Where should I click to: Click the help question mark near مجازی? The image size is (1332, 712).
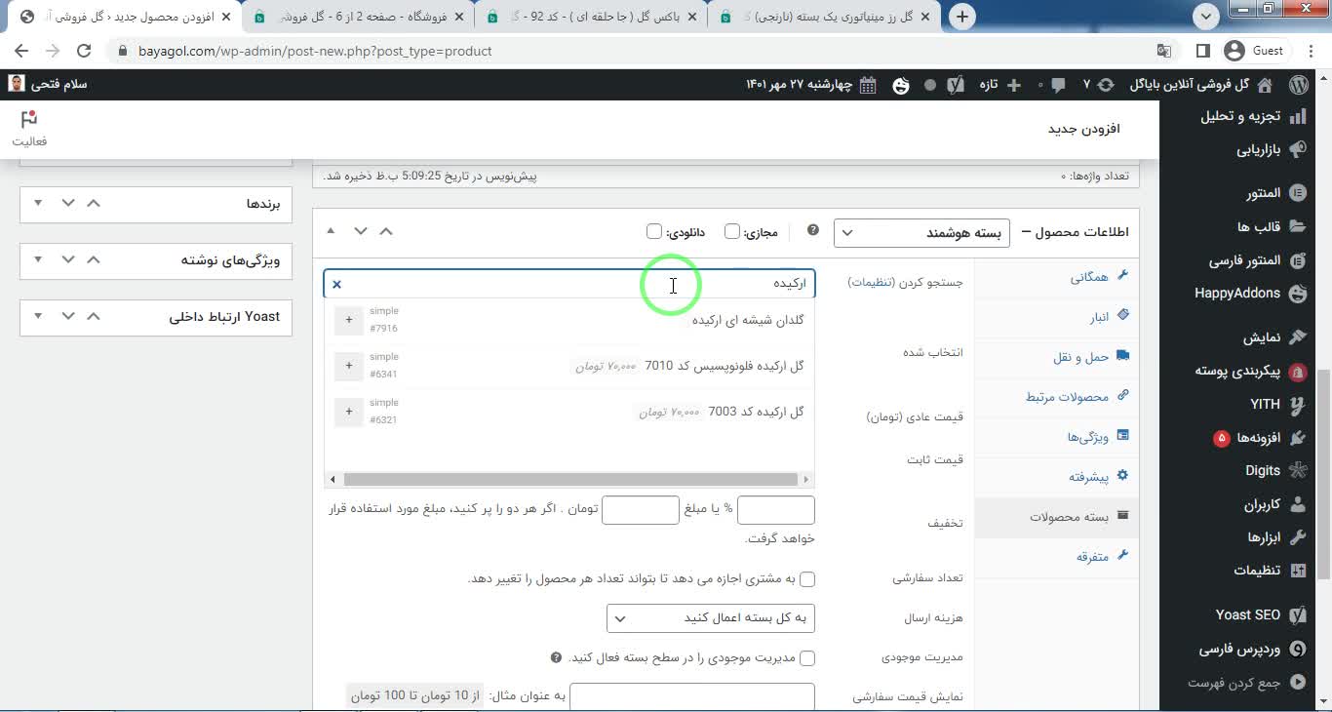812,231
